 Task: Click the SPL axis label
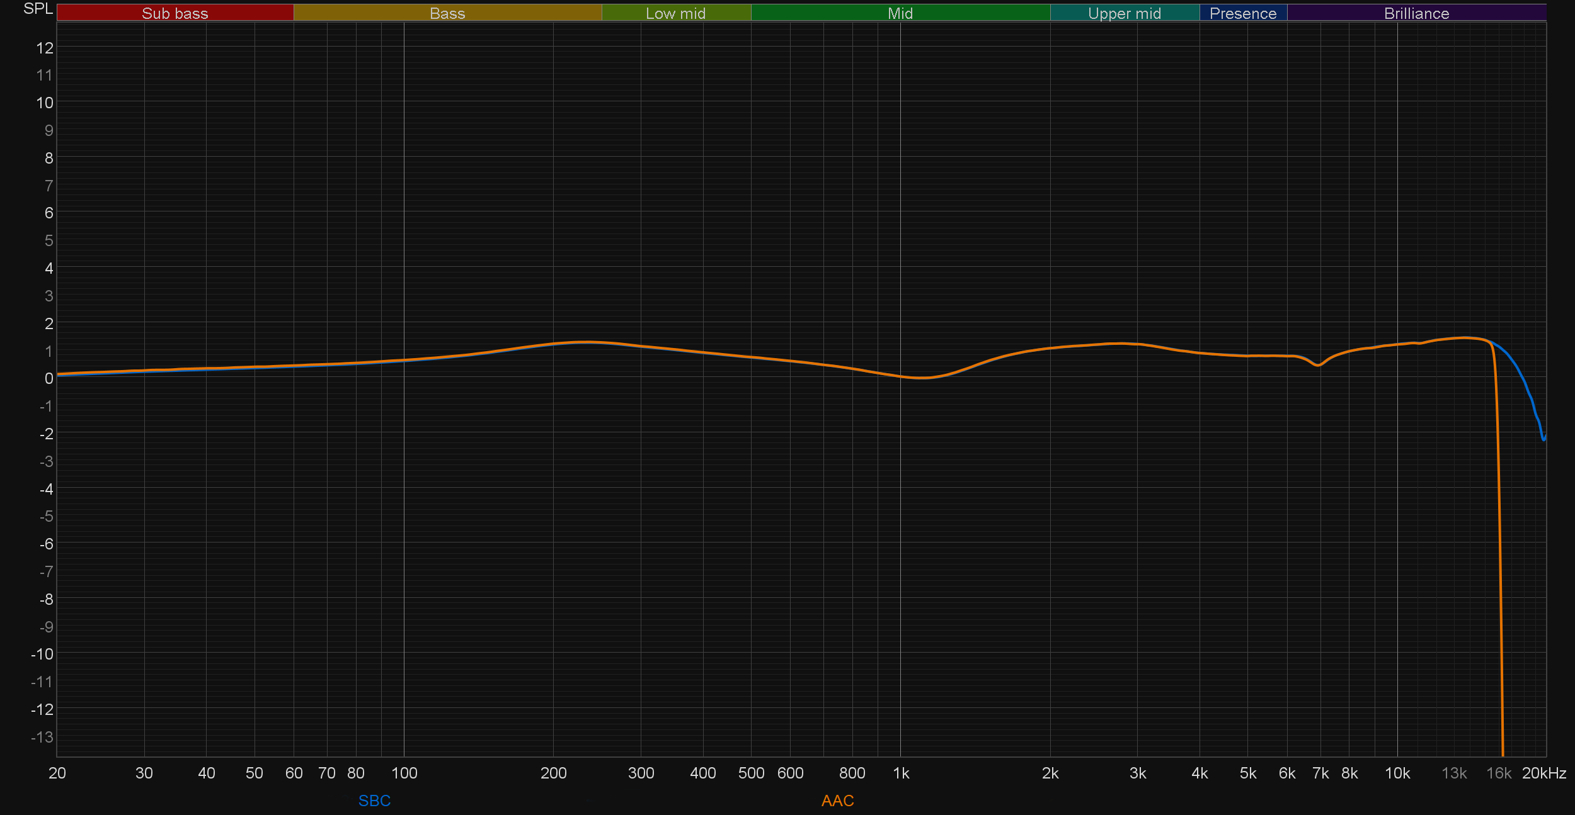pos(38,9)
